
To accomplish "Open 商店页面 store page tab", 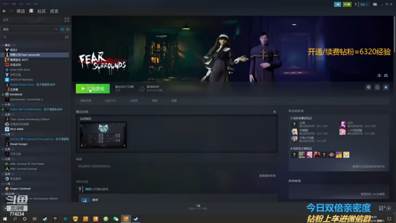I will tap(86, 101).
